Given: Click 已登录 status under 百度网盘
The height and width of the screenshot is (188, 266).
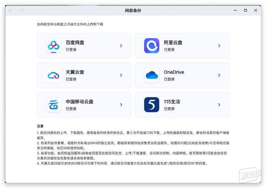Looking at the screenshot, I should [71, 50].
